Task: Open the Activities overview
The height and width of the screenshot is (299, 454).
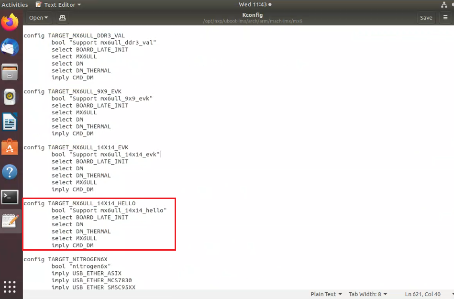Action: tap(15, 5)
